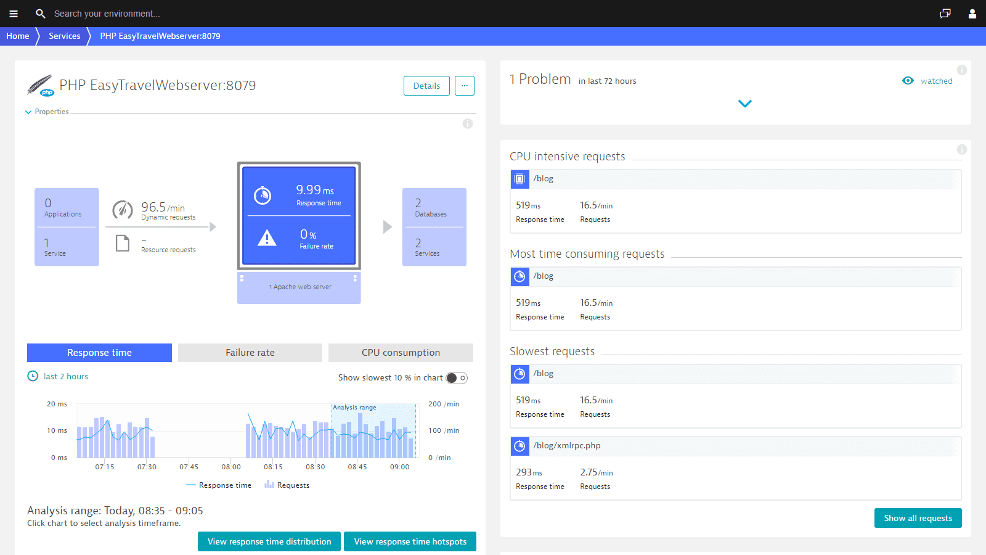Select the Response time tab
Viewport: 986px width, 555px height.
pos(99,353)
